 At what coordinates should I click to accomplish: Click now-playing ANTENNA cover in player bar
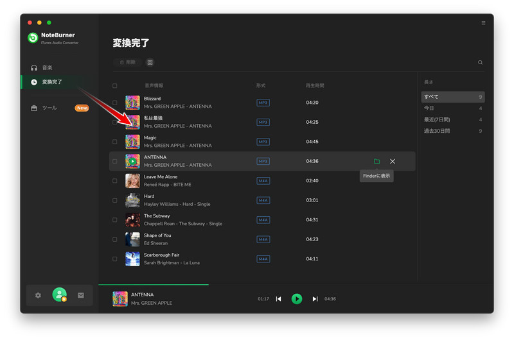[x=120, y=299]
